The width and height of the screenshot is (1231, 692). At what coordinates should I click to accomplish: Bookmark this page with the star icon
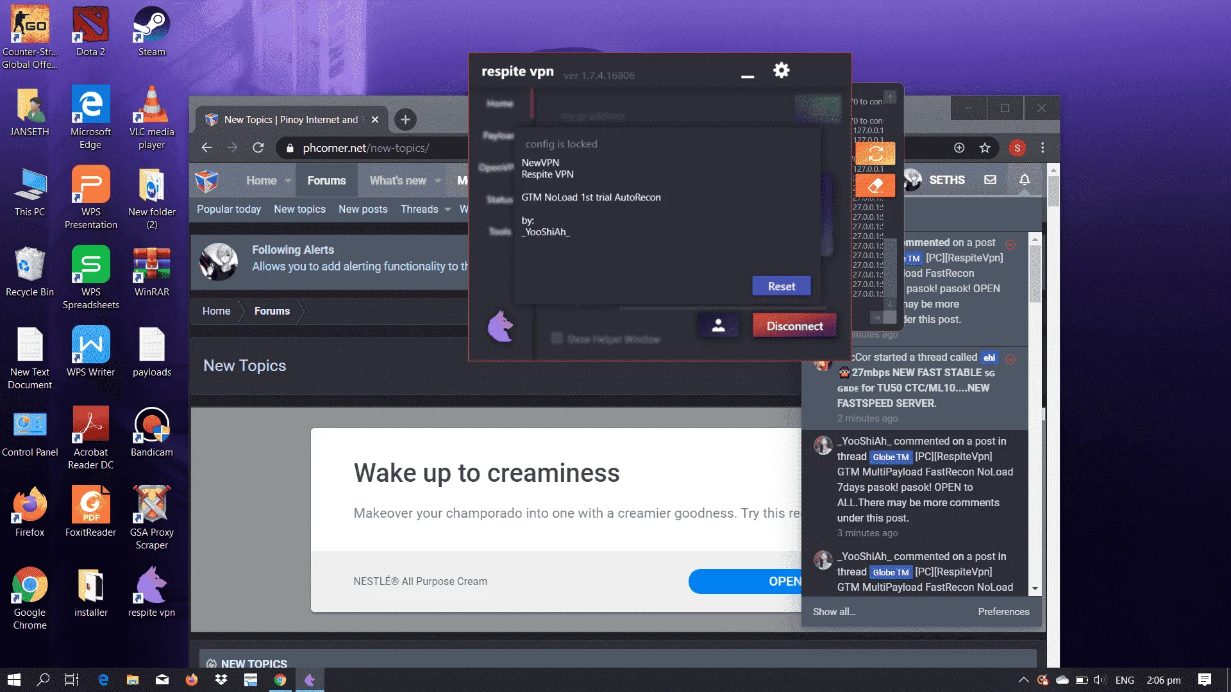(985, 148)
